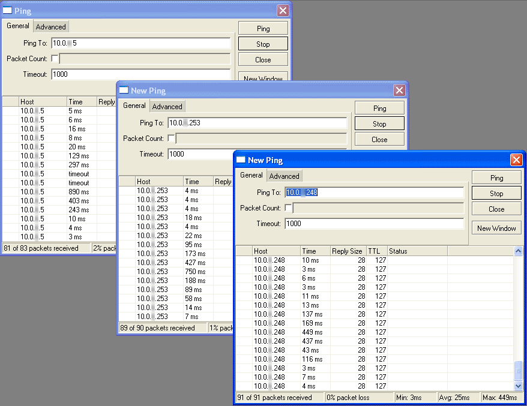This screenshot has height=406, width=527.
Task: Click the Timeout field in the .248 ping window
Action: tap(374, 224)
